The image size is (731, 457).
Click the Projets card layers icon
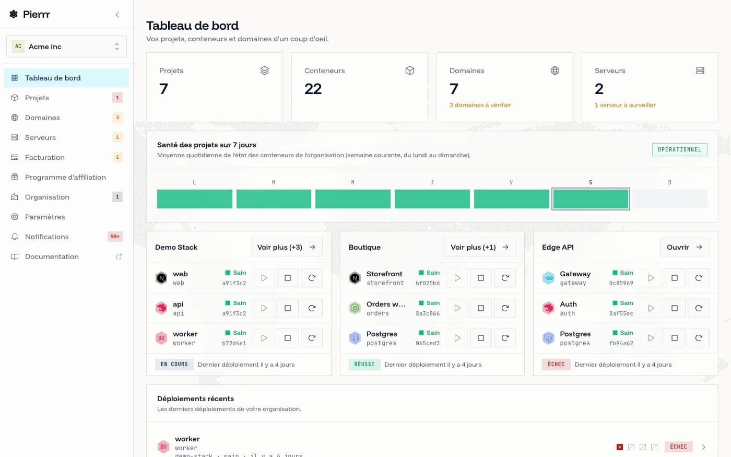click(x=265, y=71)
